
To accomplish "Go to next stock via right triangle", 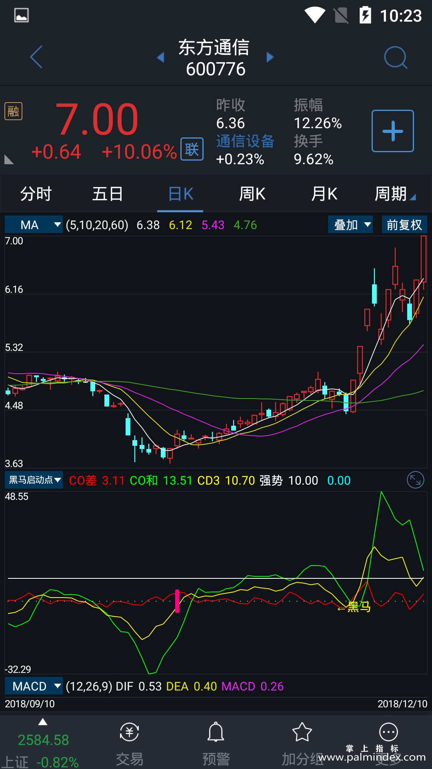I will 270,57.
